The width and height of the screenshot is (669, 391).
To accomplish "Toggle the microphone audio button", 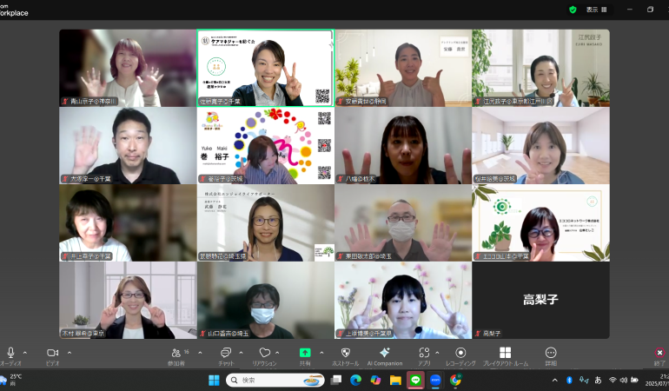I will click(10, 353).
